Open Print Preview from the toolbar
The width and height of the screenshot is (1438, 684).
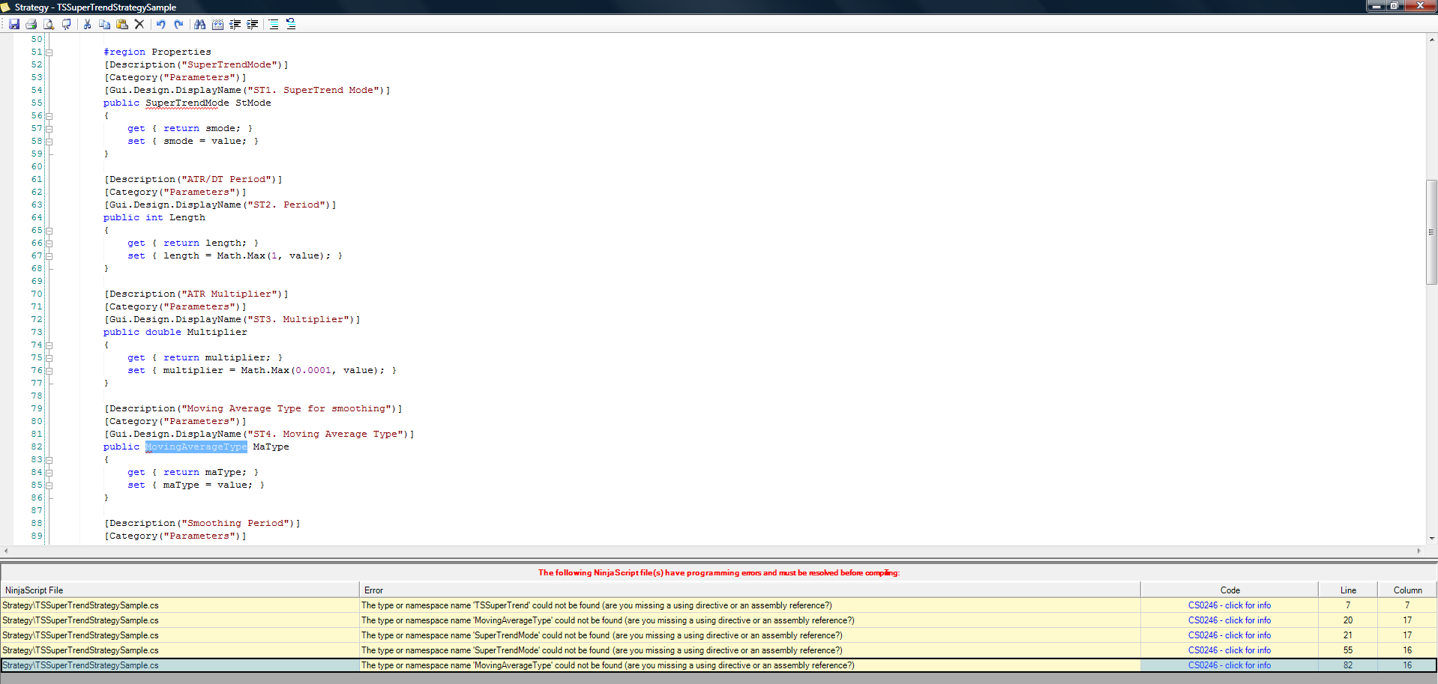(49, 24)
